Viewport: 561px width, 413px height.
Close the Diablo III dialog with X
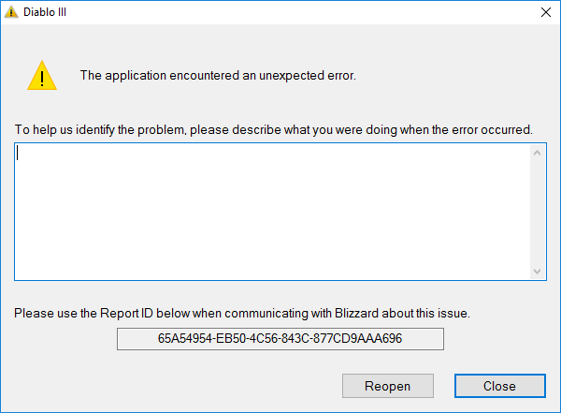click(546, 12)
